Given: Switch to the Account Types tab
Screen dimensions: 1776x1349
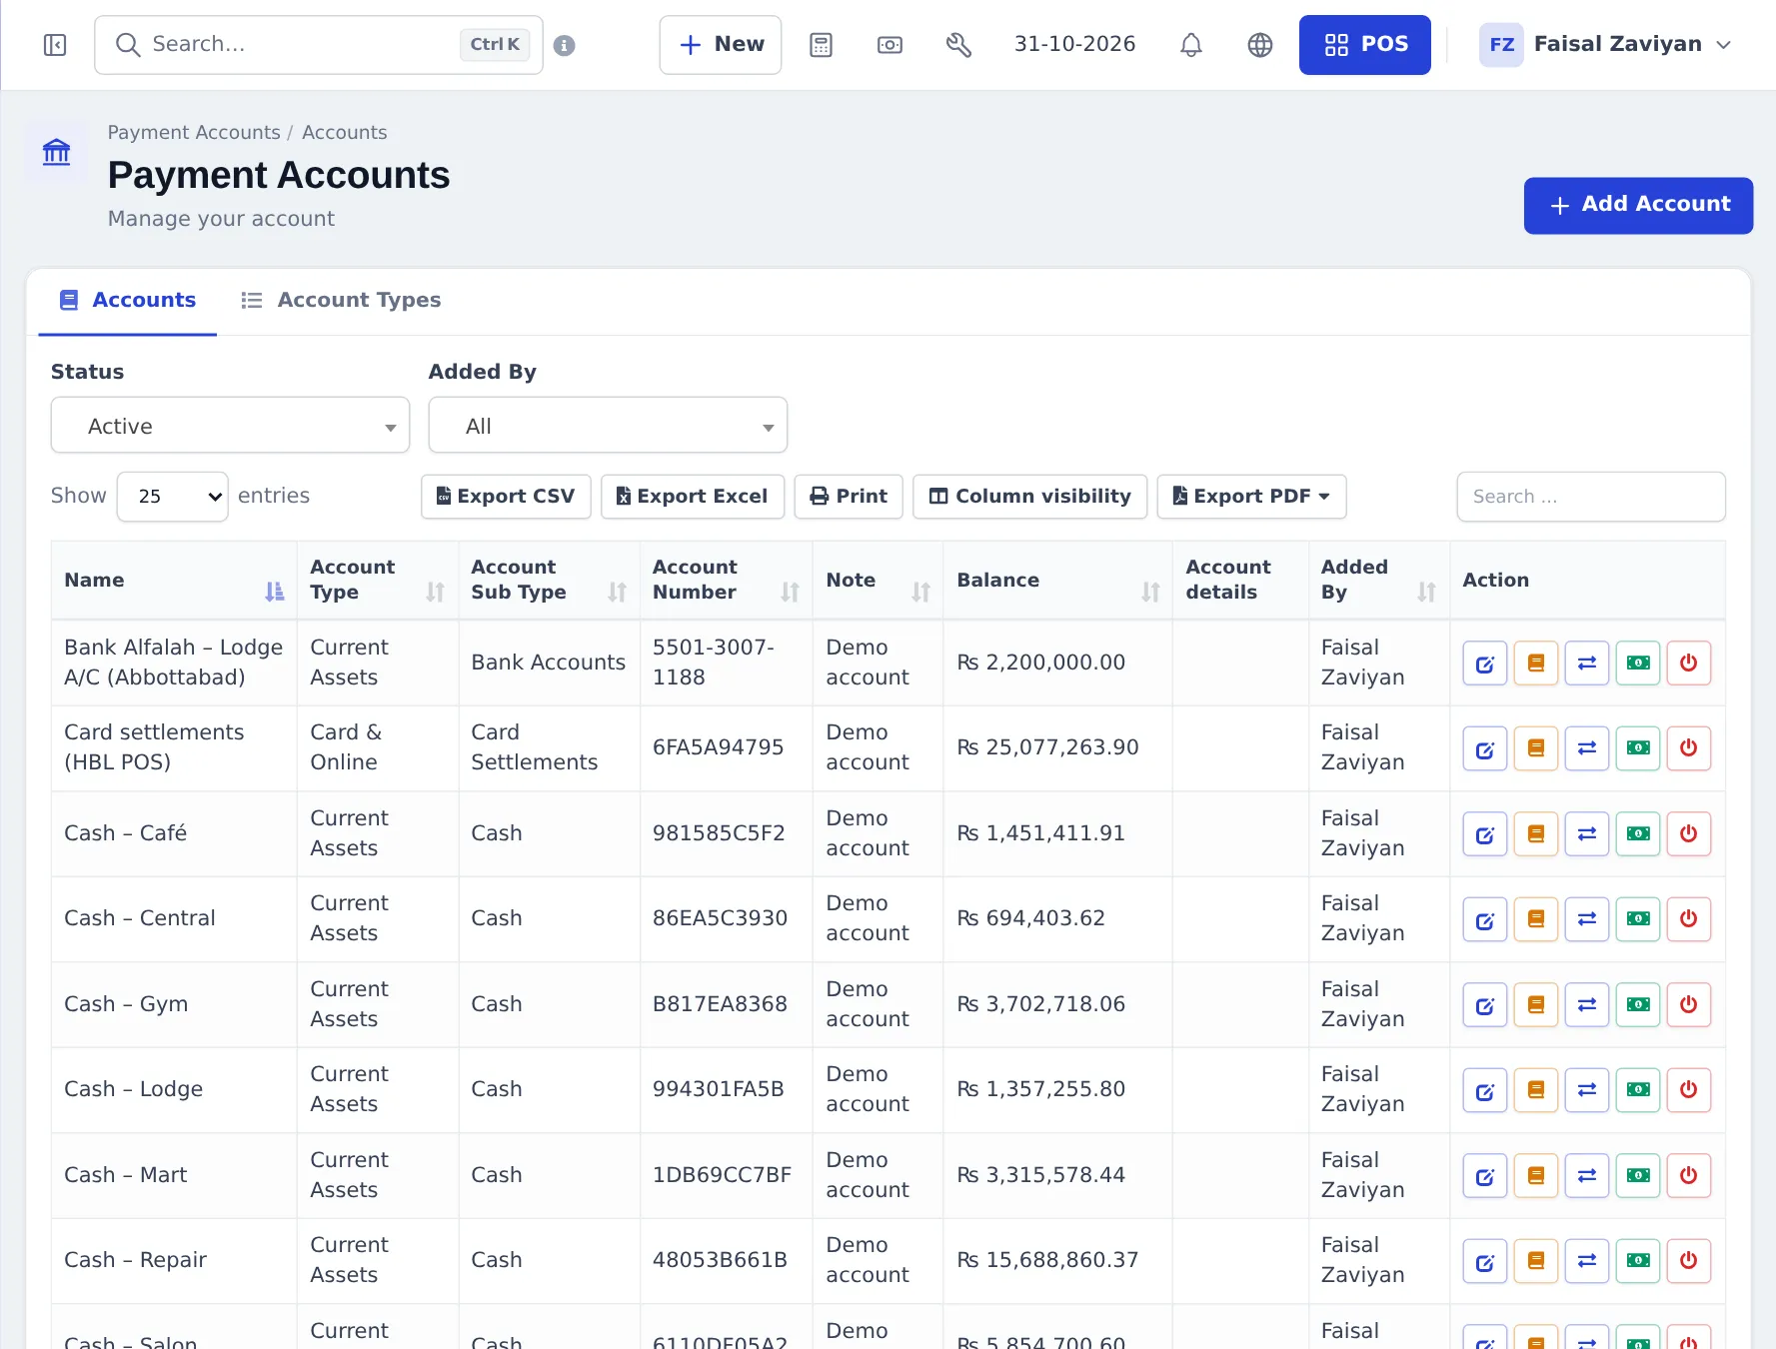Looking at the screenshot, I should [x=341, y=301].
